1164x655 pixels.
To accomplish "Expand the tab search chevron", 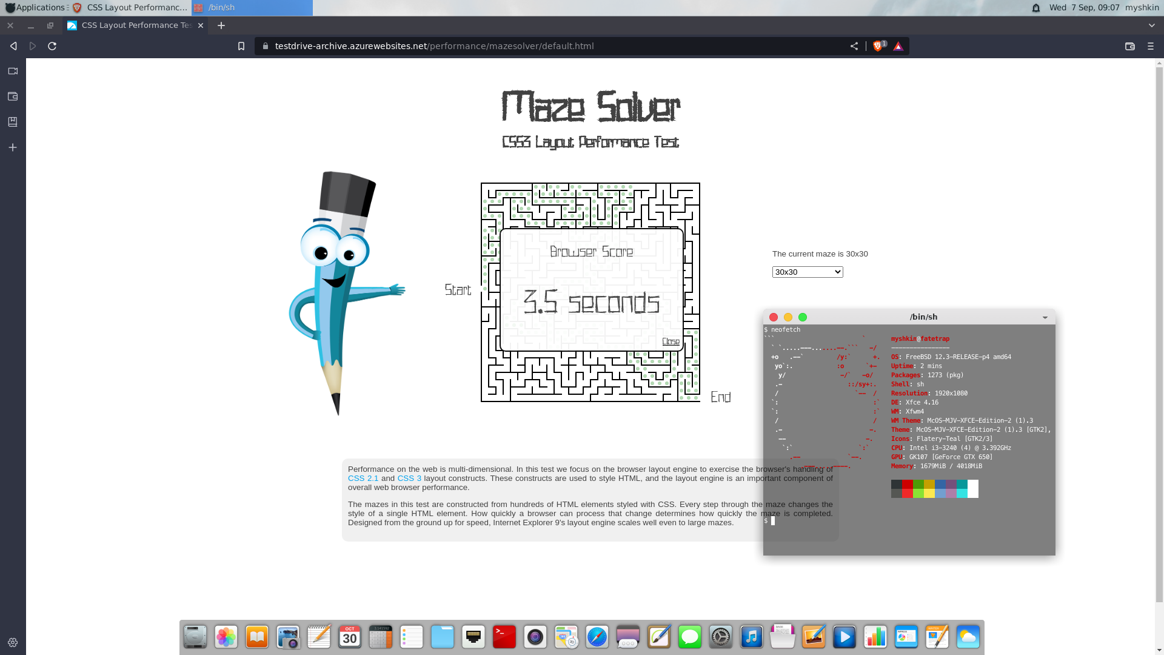I will (1151, 25).
